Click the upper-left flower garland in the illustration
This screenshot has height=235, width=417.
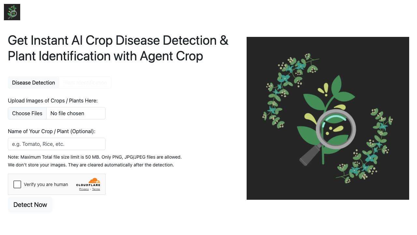pos(287,85)
